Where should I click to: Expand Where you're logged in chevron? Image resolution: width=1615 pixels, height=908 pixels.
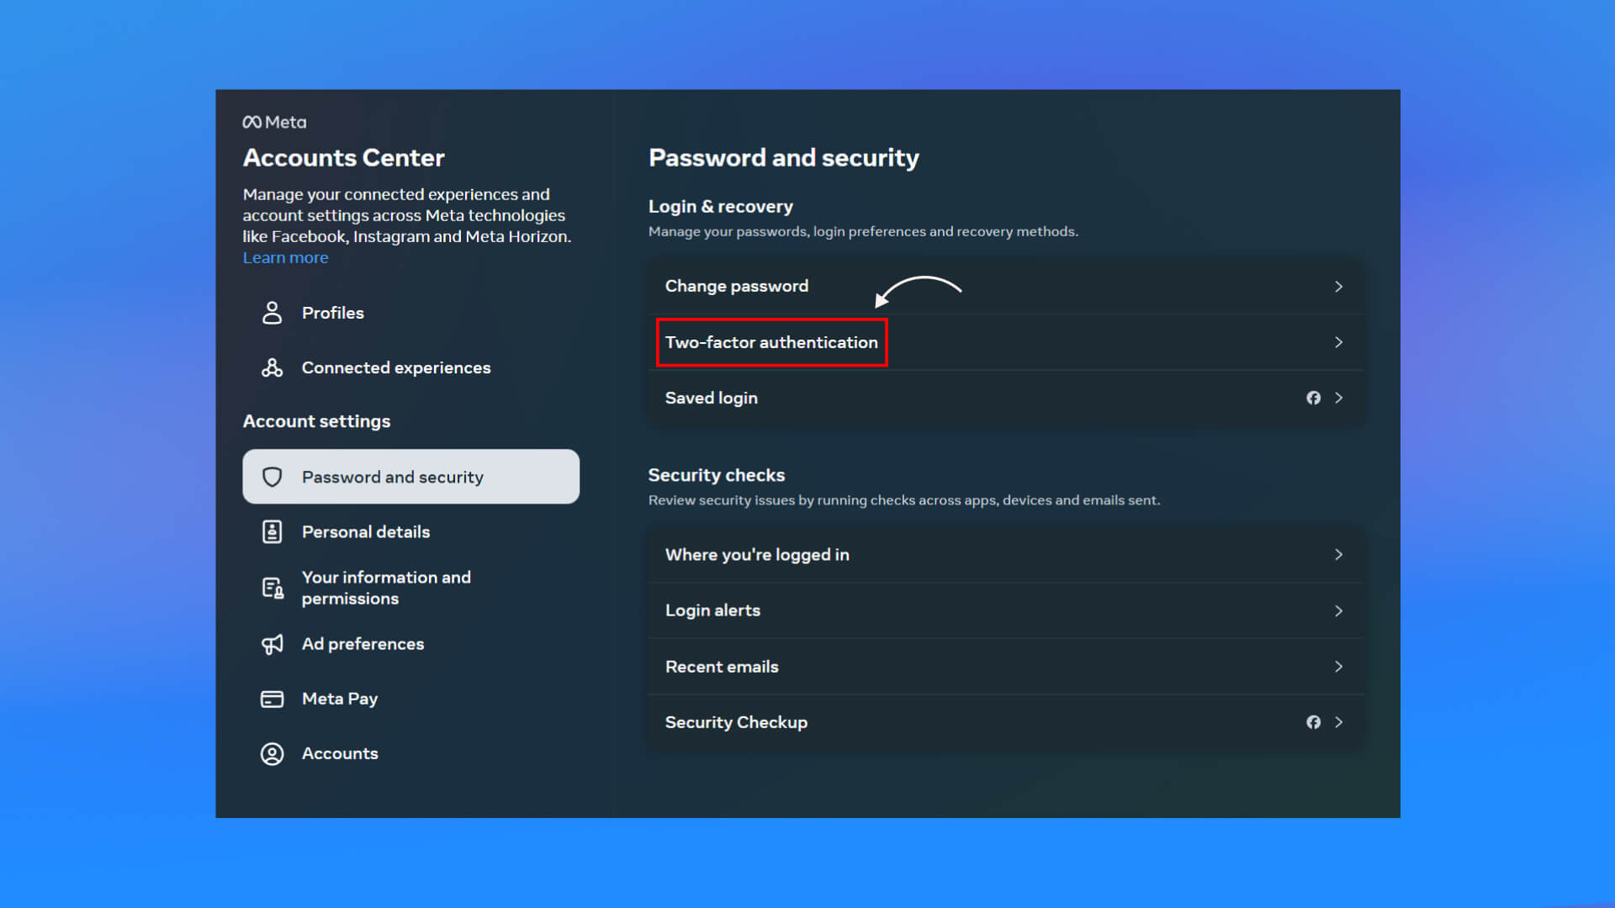[1338, 555]
